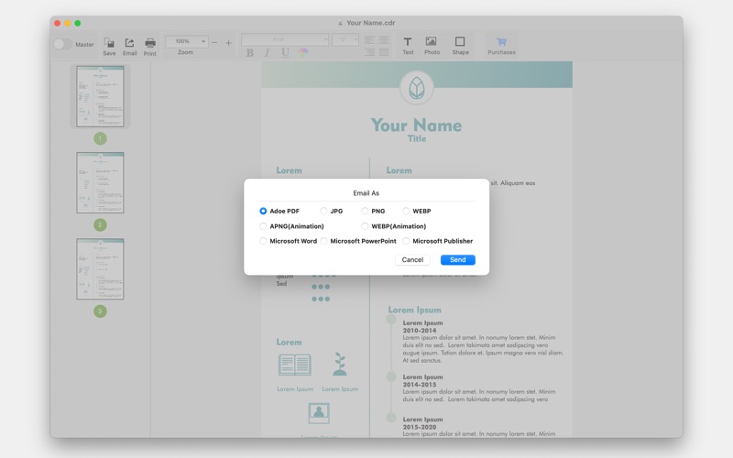Toggle italic formatting
Screen dimensions: 733x458
tap(268, 53)
